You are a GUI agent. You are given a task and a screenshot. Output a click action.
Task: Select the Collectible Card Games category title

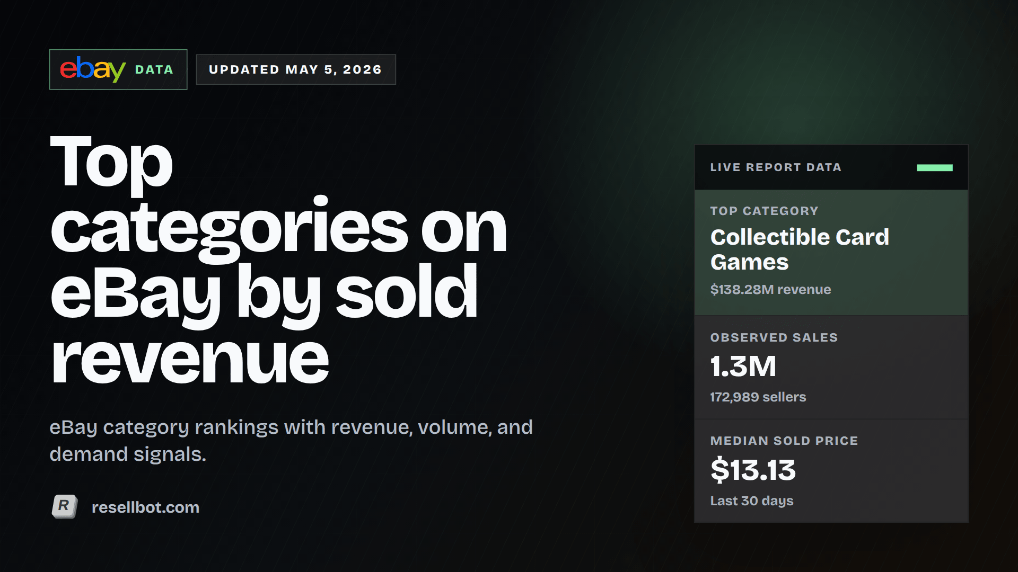[x=800, y=249]
